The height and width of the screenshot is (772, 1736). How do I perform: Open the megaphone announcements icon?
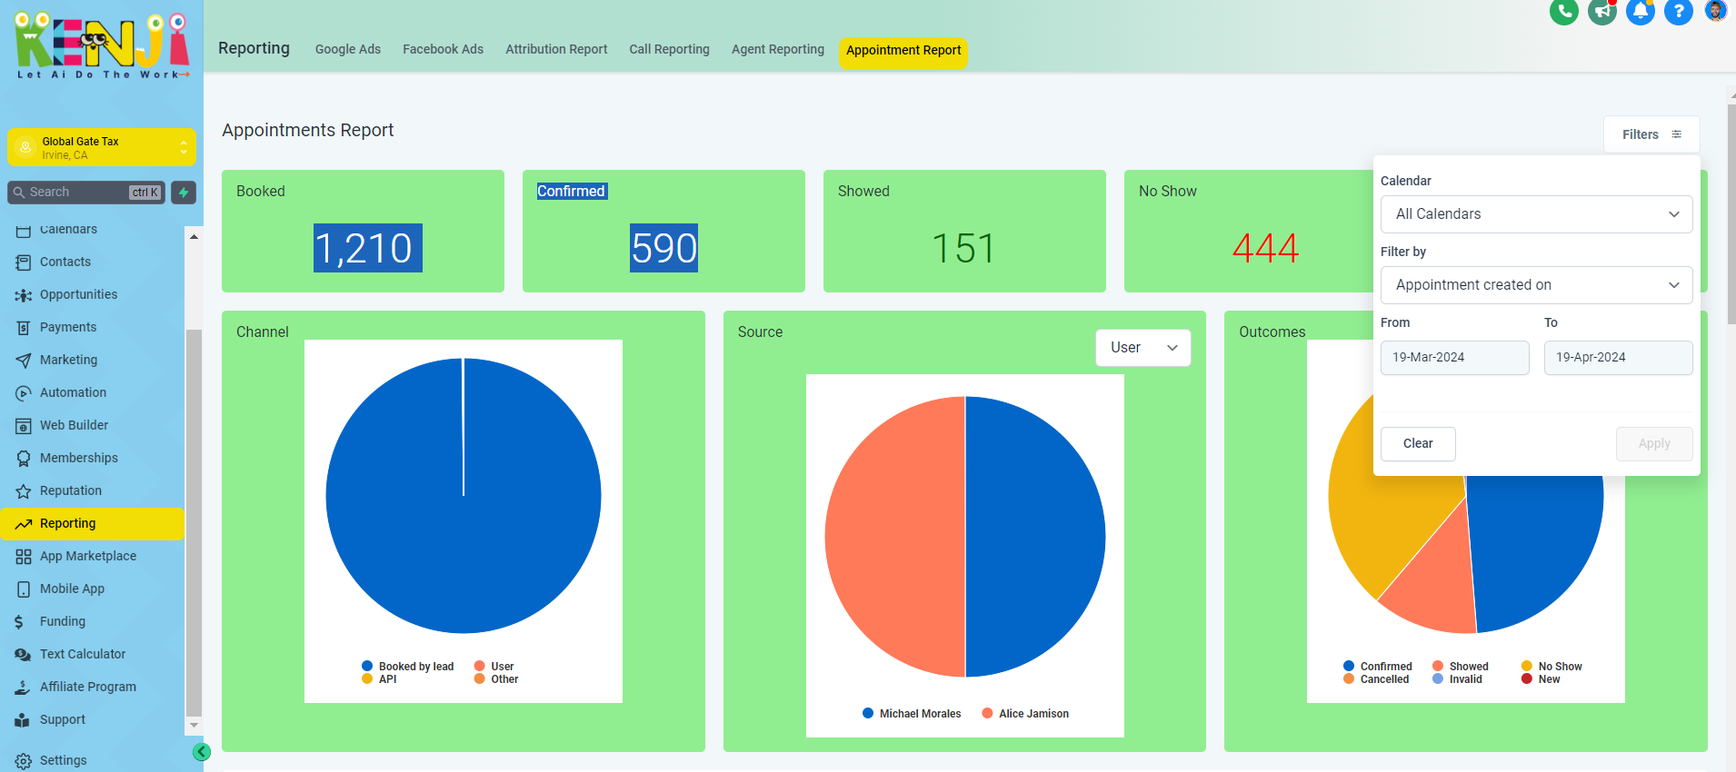pos(1601,11)
